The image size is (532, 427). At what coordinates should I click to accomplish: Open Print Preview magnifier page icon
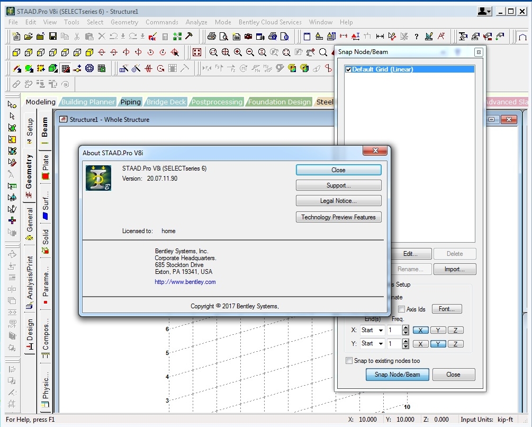(224, 36)
